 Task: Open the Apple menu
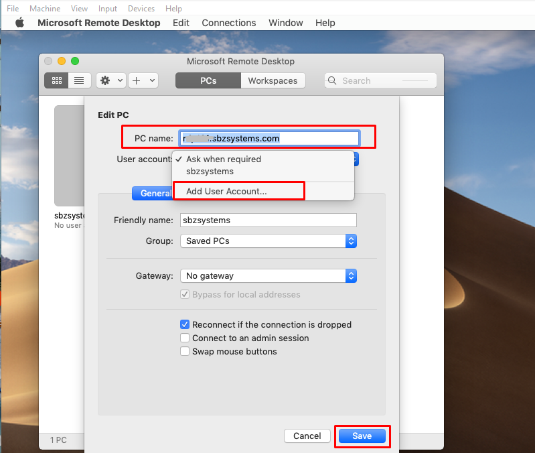click(x=19, y=23)
